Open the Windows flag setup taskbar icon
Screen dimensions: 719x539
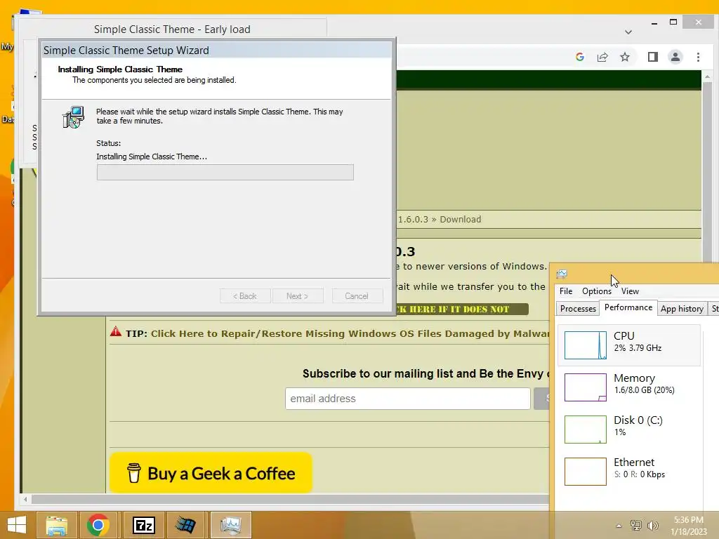coord(185,525)
